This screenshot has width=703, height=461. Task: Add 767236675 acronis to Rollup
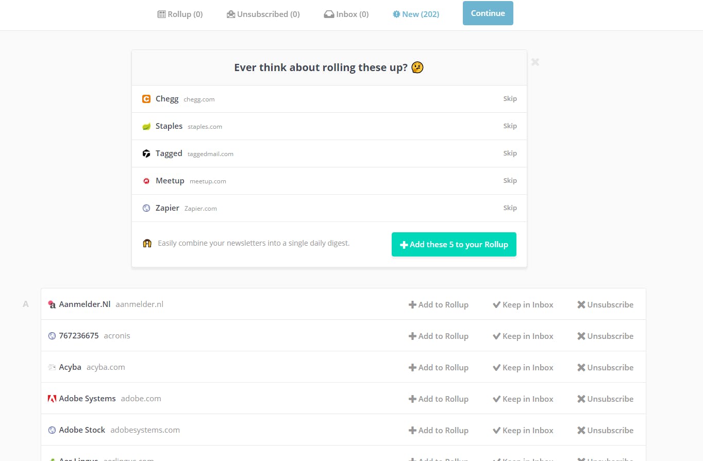click(439, 336)
